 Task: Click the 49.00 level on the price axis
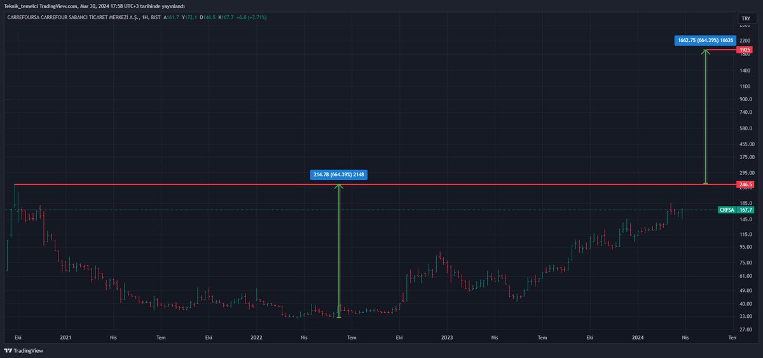(x=745, y=291)
